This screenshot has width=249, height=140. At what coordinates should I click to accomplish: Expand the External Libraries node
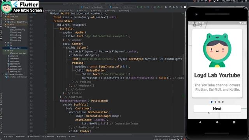[4, 74]
